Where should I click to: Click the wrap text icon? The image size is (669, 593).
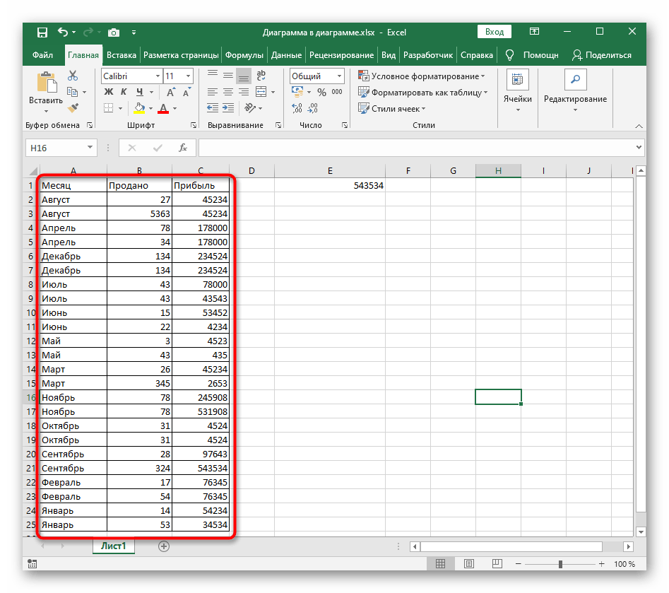point(261,76)
